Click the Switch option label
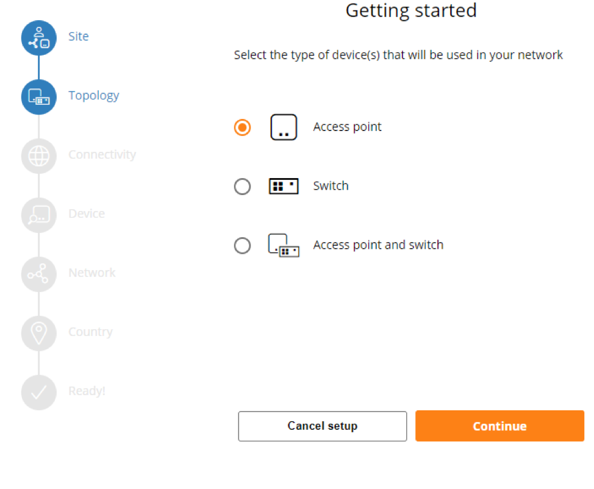The width and height of the screenshot is (594, 489). pyautogui.click(x=331, y=186)
